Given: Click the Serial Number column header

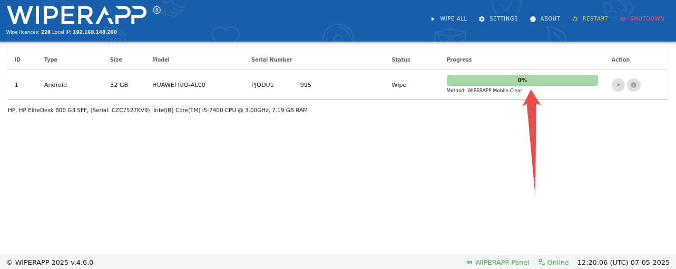Looking at the screenshot, I should click(x=271, y=60).
